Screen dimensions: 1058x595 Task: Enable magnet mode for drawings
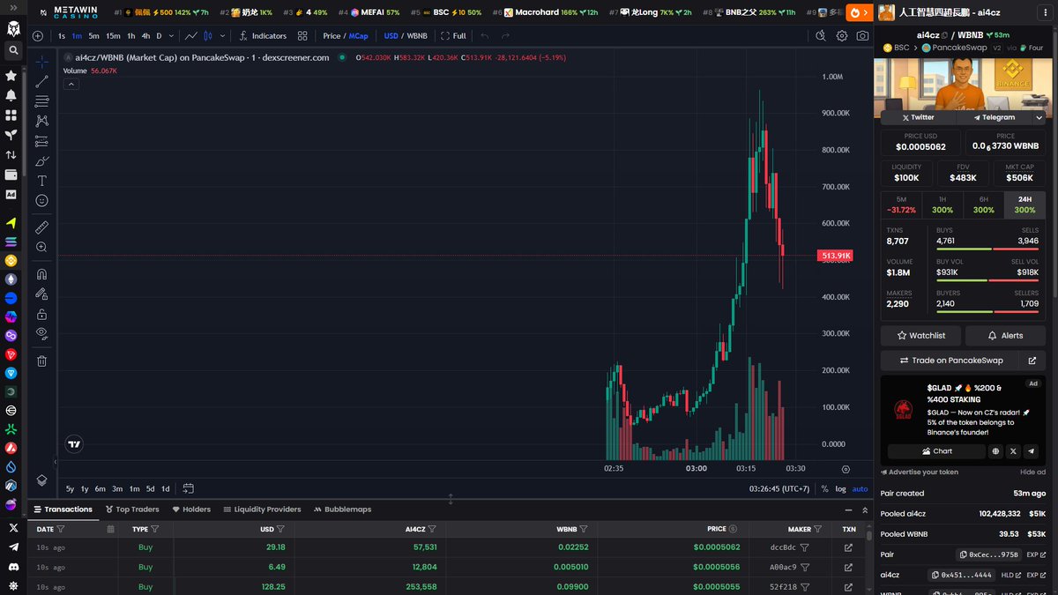click(x=41, y=274)
